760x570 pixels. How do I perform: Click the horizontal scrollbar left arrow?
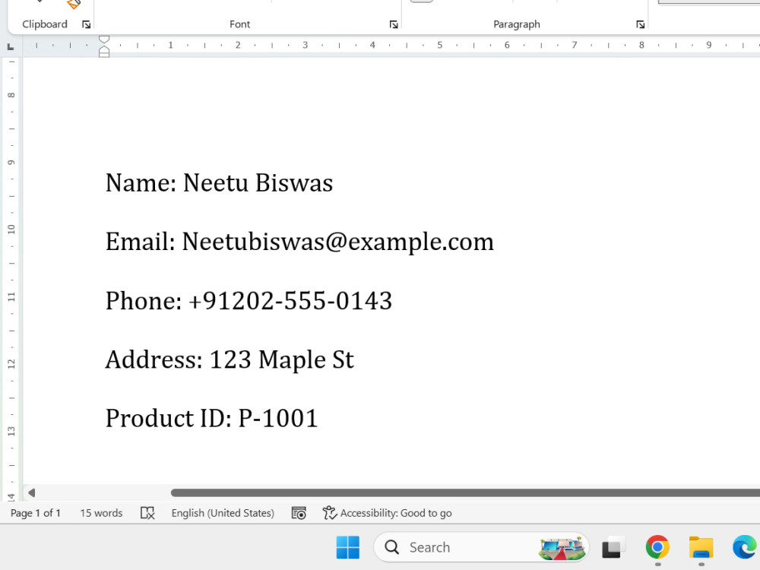(31, 493)
